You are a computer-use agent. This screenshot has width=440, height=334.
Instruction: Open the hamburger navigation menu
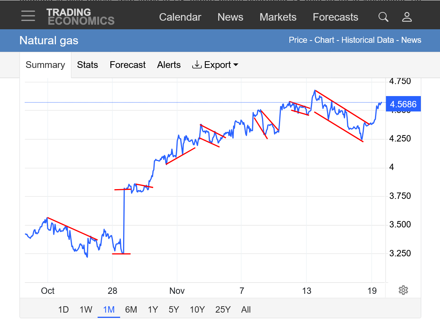pyautogui.click(x=28, y=16)
